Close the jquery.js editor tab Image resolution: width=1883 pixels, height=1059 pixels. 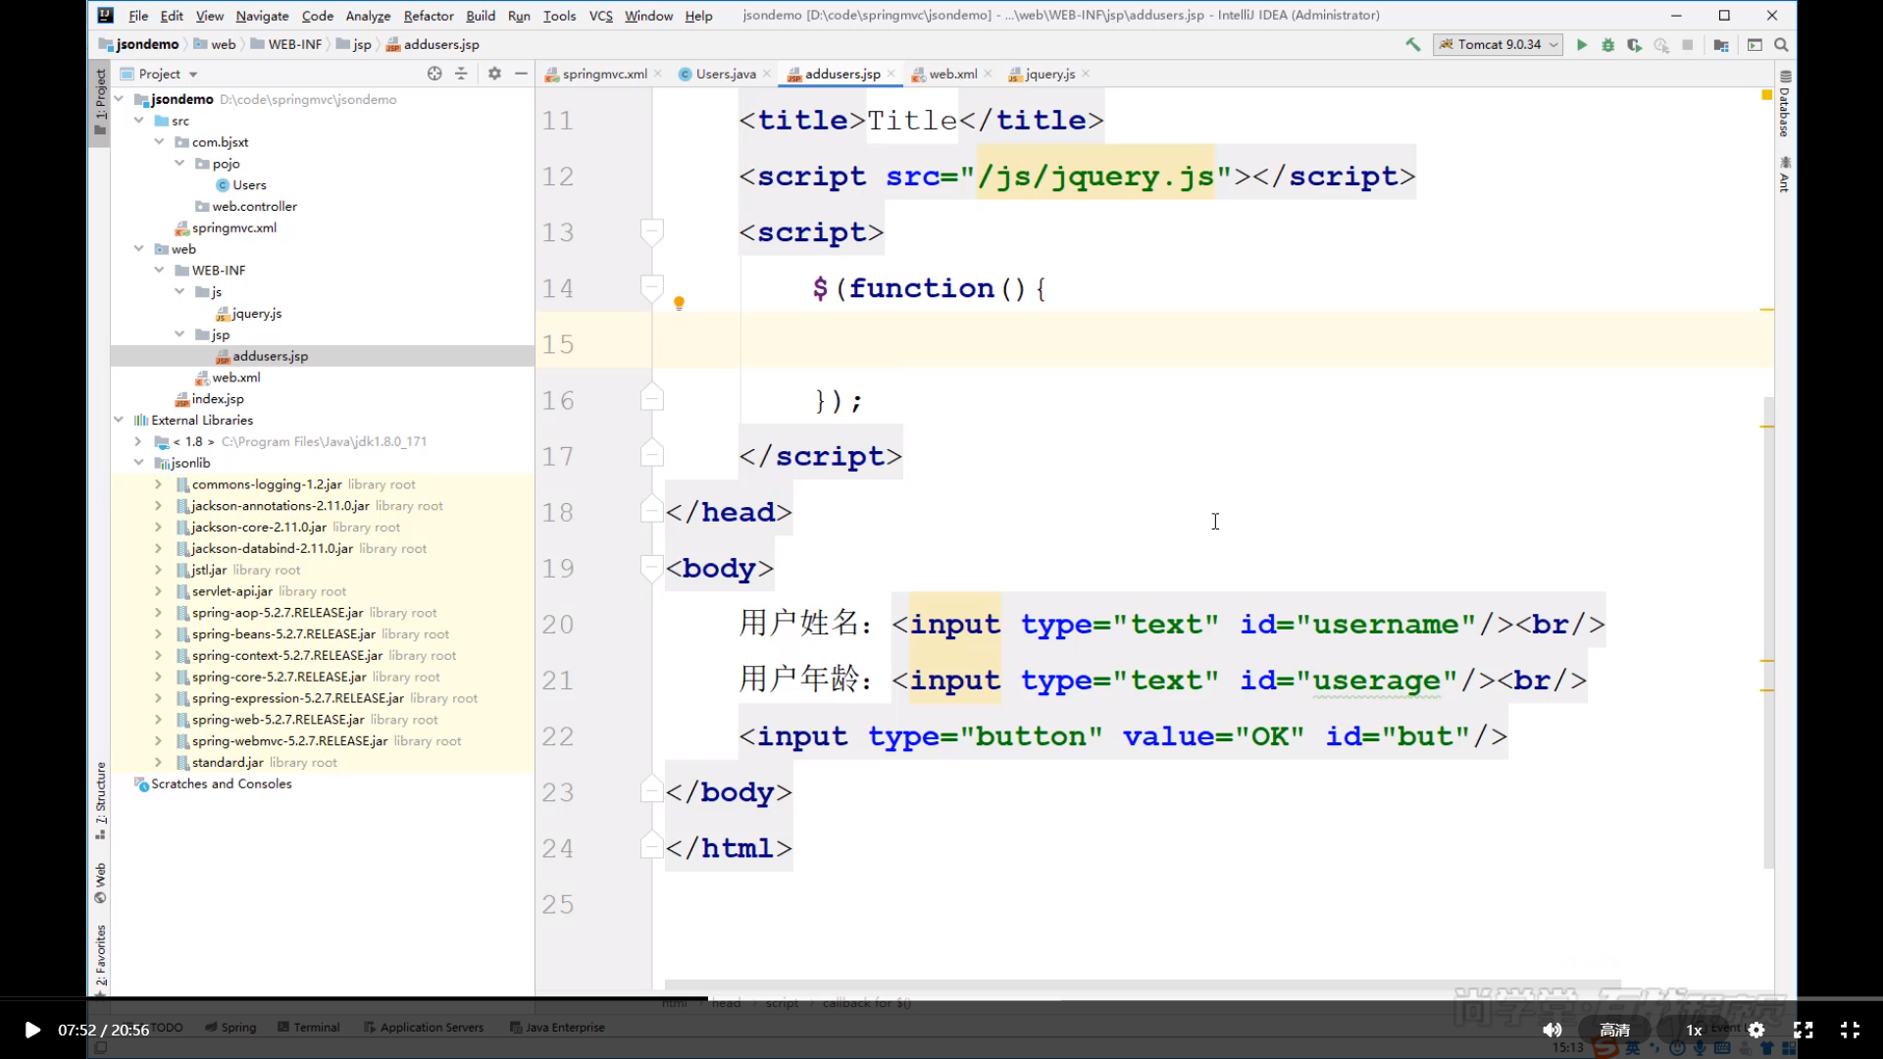tap(1086, 75)
